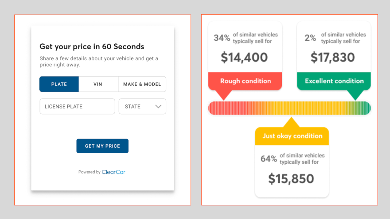Click the Rough condition red label
Viewport: 390px width, 219px height.
coord(245,81)
